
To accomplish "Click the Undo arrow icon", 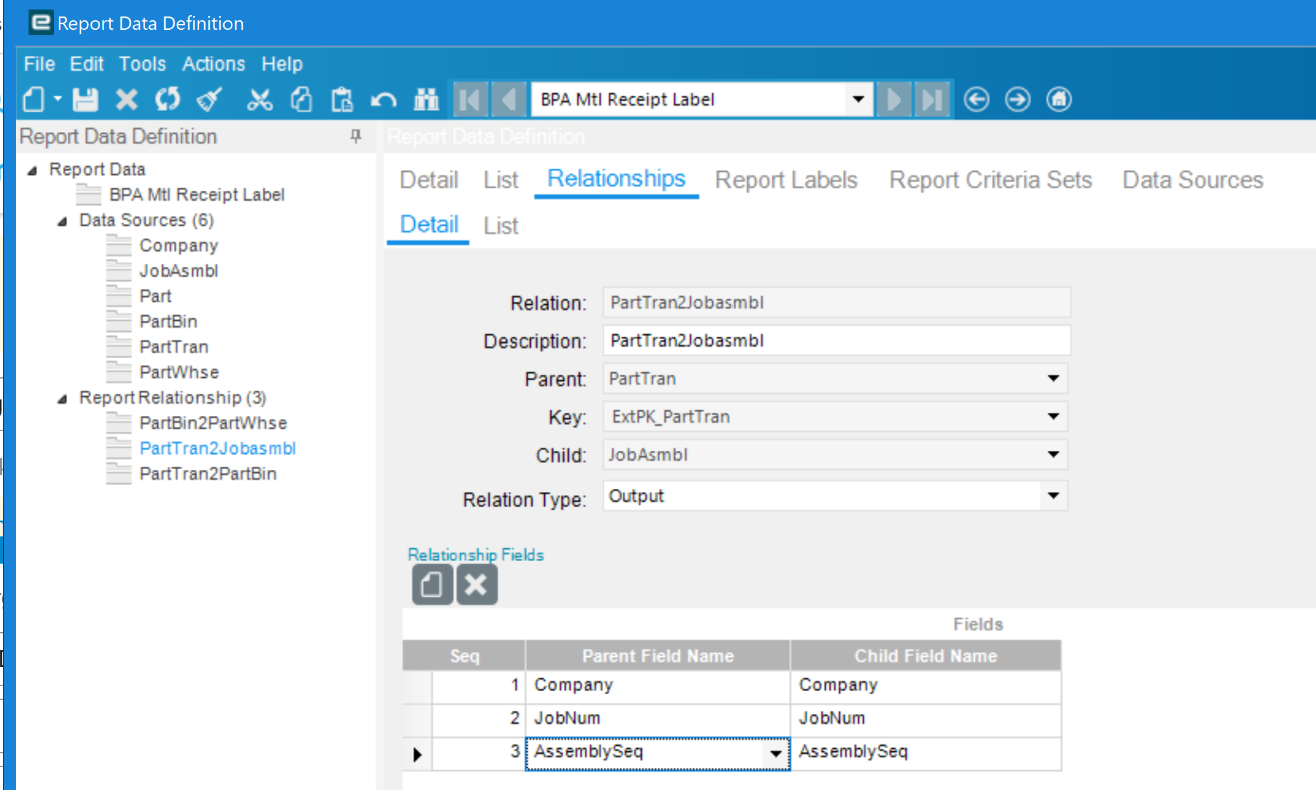I will point(384,100).
